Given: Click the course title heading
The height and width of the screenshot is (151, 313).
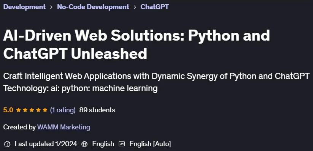Looking at the screenshot, I should pyautogui.click(x=137, y=44).
